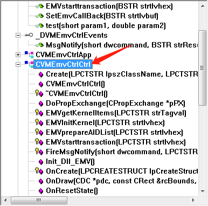The height and width of the screenshot is (206, 208).
Task: Click the vertical scrollbar down arrow
Action: 203,191
